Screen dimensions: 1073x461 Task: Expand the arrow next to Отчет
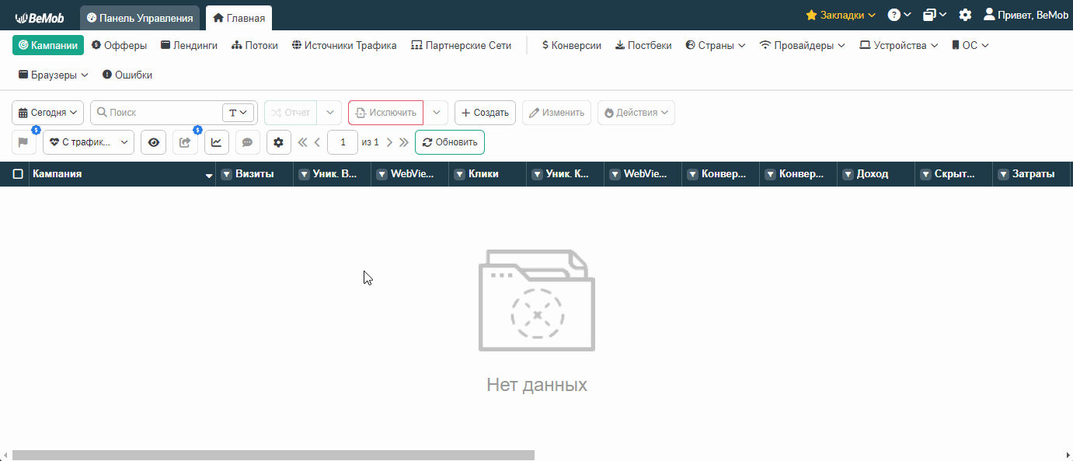click(x=329, y=113)
